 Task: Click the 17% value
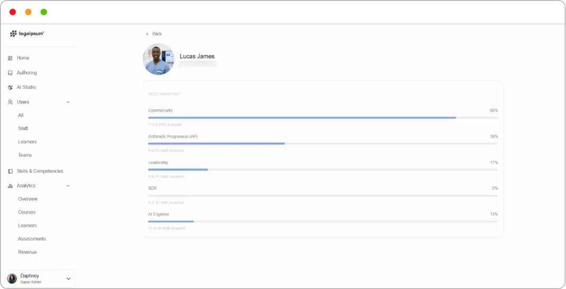pos(494,162)
